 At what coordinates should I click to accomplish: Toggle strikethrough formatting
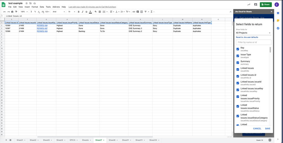(x=86, y=12)
